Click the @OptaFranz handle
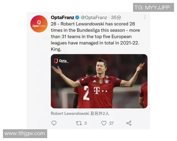177x141 pixels. (94, 18)
